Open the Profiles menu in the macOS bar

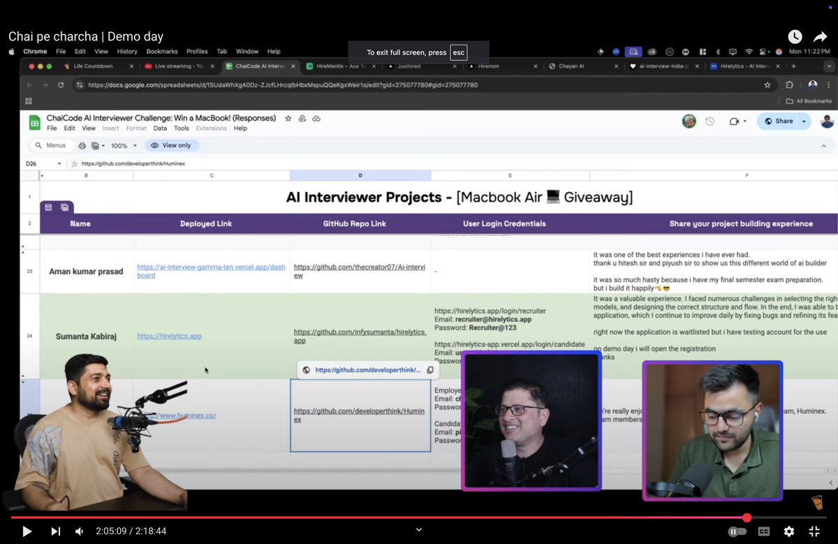pyautogui.click(x=197, y=51)
